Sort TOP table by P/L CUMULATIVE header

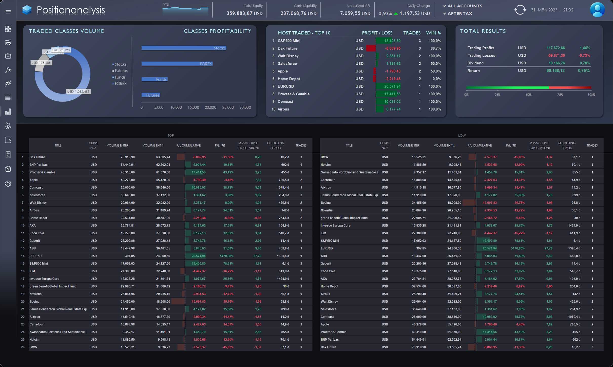click(188, 145)
